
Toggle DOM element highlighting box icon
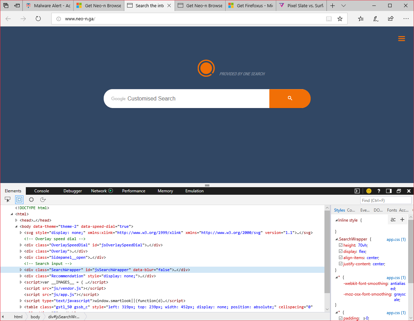(x=19, y=200)
